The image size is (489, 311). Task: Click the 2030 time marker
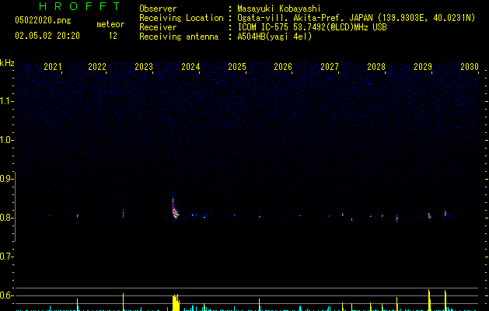coord(470,67)
